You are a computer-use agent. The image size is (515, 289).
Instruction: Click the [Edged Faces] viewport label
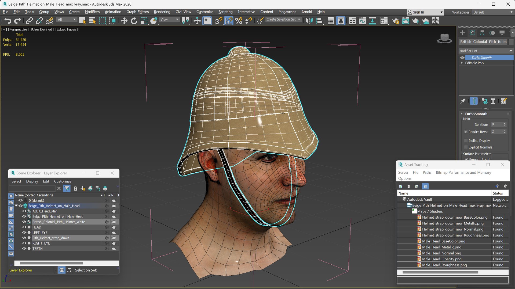[x=67, y=29]
